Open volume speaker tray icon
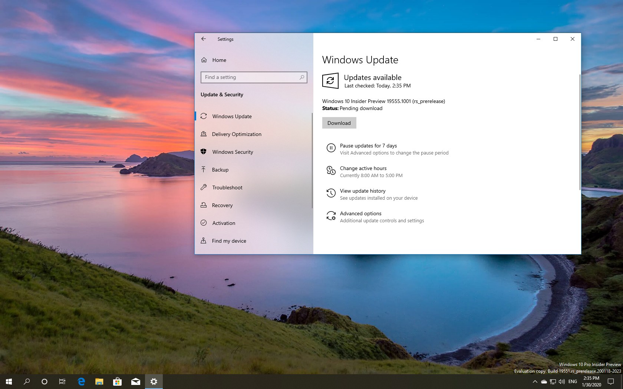 click(562, 381)
